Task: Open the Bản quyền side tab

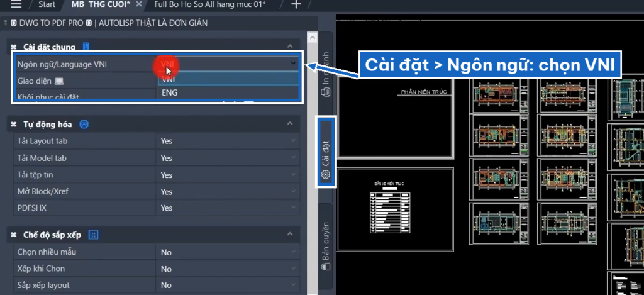Action: click(326, 246)
